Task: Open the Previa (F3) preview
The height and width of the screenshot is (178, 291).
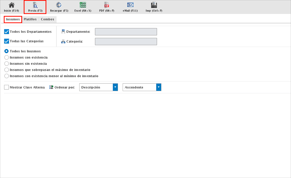Action: point(35,5)
